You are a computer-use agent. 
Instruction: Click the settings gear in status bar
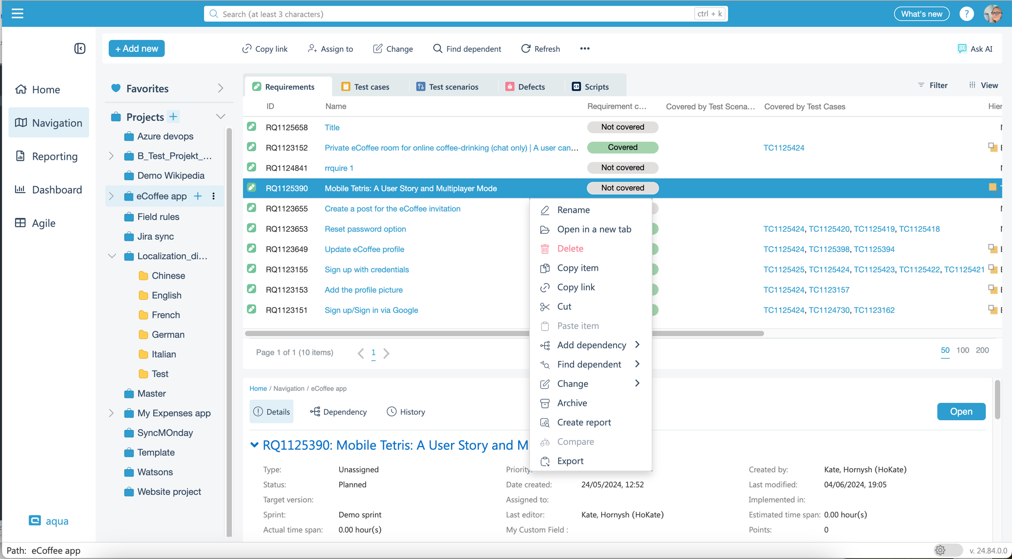click(x=940, y=550)
